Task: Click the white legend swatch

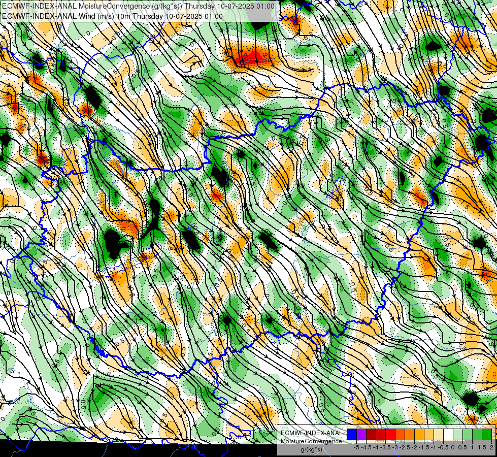Action: (448, 435)
